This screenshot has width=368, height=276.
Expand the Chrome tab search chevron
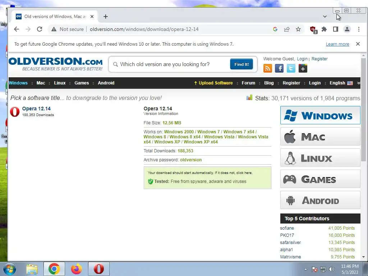point(325,17)
